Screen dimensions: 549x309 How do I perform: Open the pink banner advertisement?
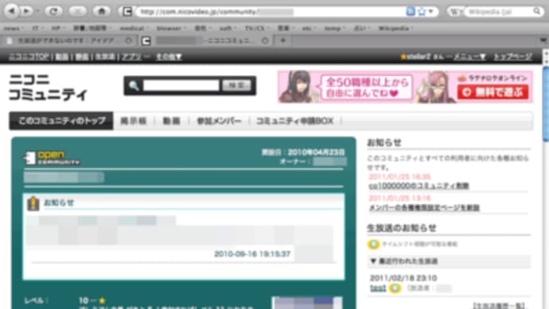[x=405, y=87]
